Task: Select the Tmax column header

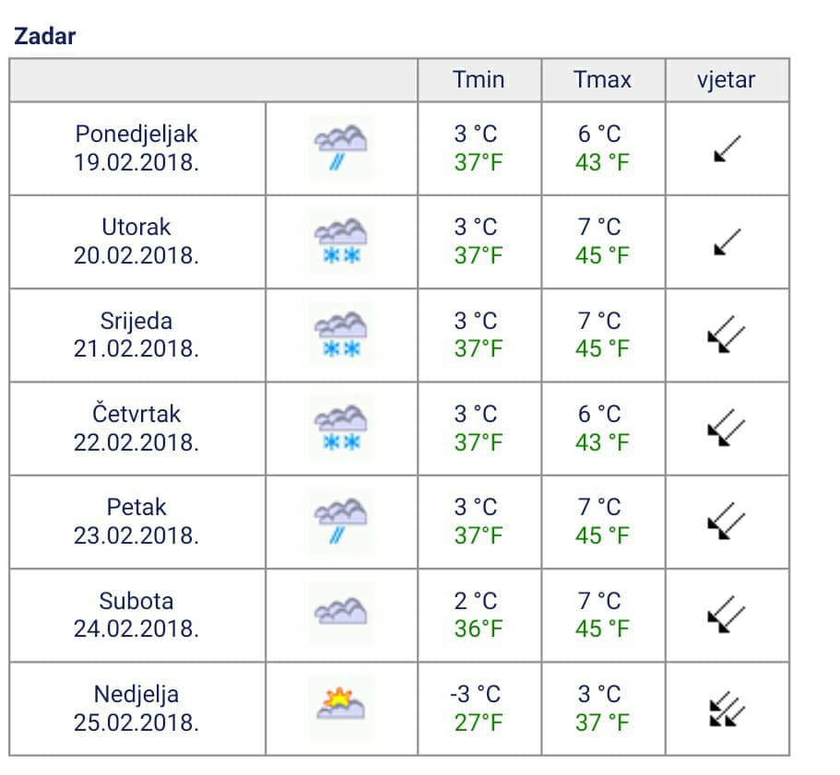Action: point(603,80)
